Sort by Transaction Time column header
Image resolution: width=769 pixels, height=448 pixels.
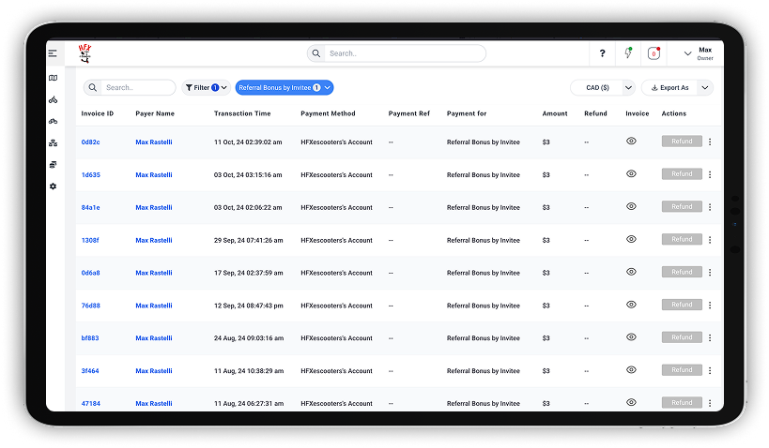(242, 113)
